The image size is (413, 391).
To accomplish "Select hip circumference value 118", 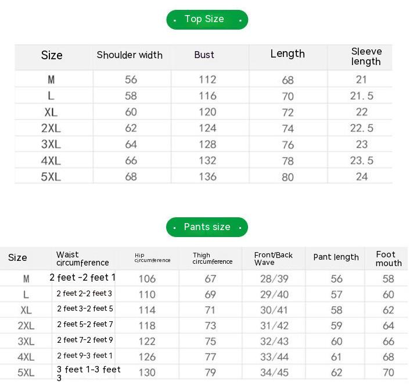I will (147, 326).
